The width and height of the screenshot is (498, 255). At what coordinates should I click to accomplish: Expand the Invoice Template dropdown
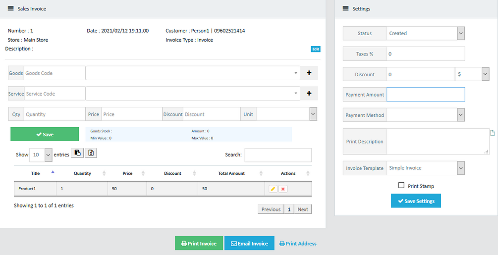[x=426, y=168]
